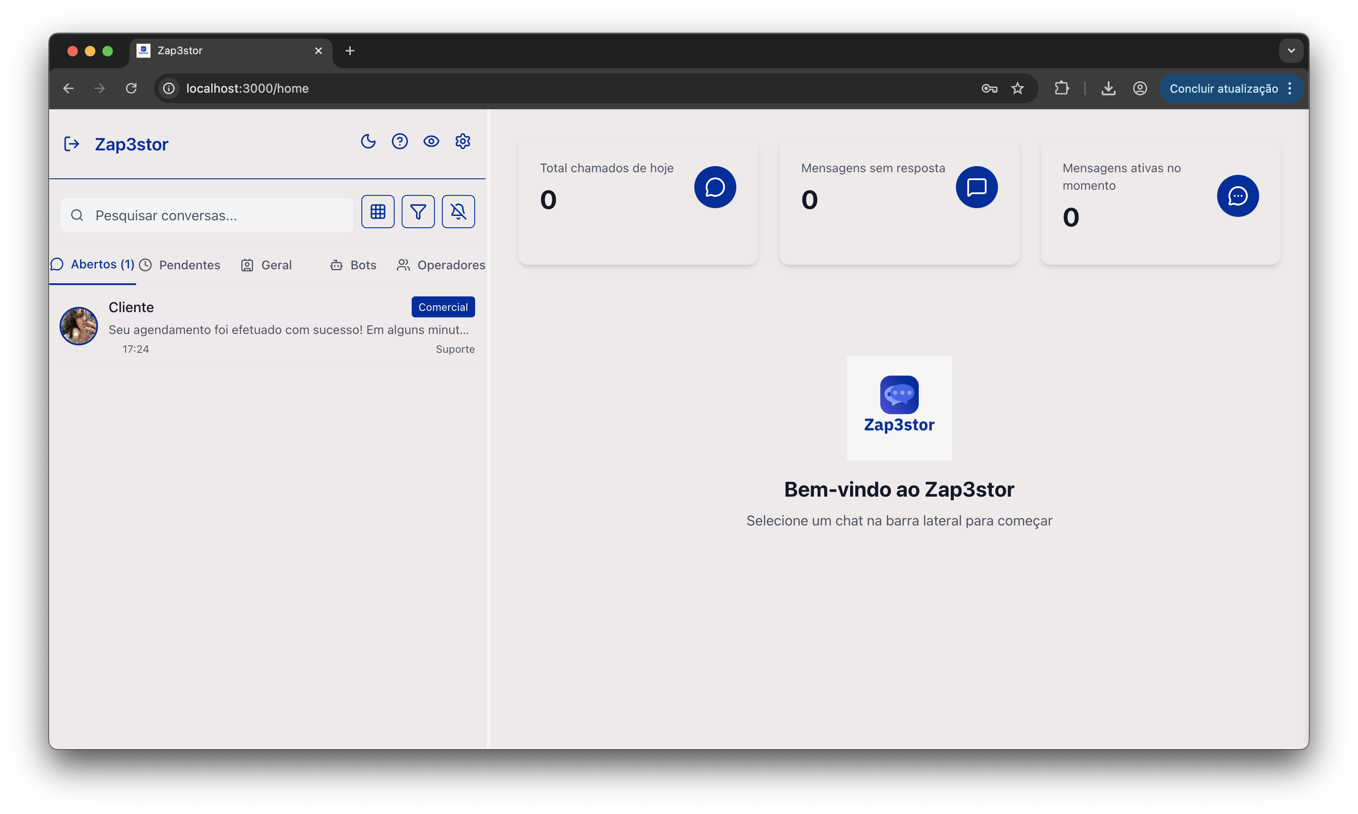Click the Total chamados de hoje chat icon
The image size is (1358, 814).
pyautogui.click(x=715, y=187)
